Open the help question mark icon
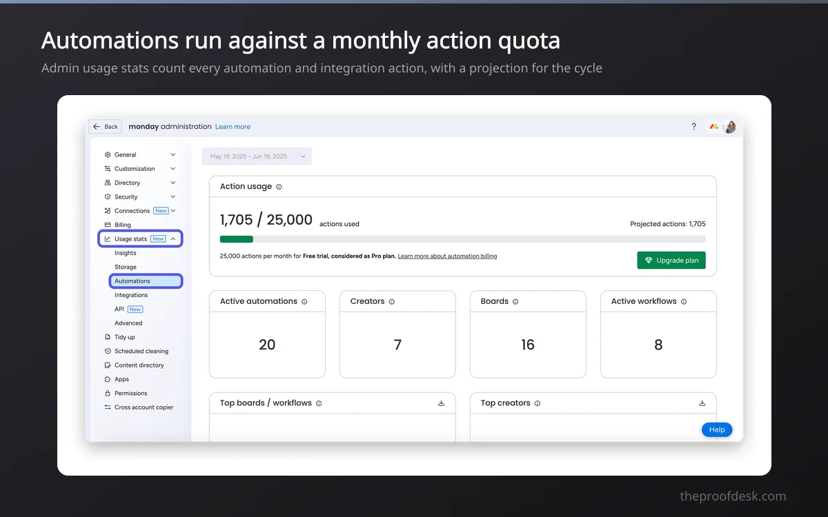 coord(693,127)
